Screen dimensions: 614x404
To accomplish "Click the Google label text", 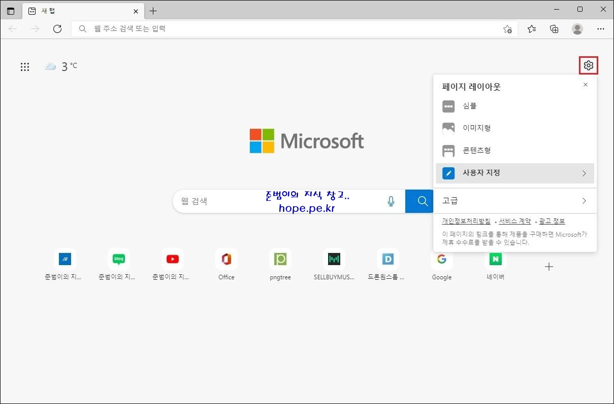I will click(x=442, y=277).
